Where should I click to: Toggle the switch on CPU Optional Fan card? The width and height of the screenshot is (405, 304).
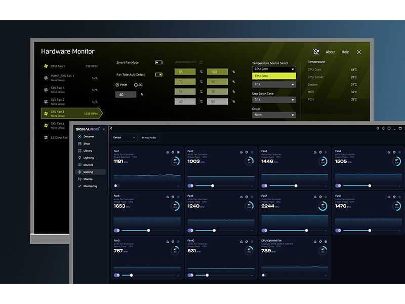pos(264,275)
